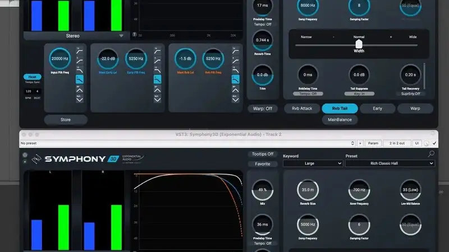
Task: Click the UI button in host bar
Action: click(417, 143)
